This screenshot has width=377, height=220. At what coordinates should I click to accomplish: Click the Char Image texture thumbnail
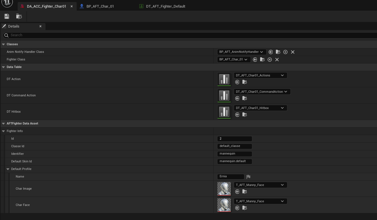point(224,189)
